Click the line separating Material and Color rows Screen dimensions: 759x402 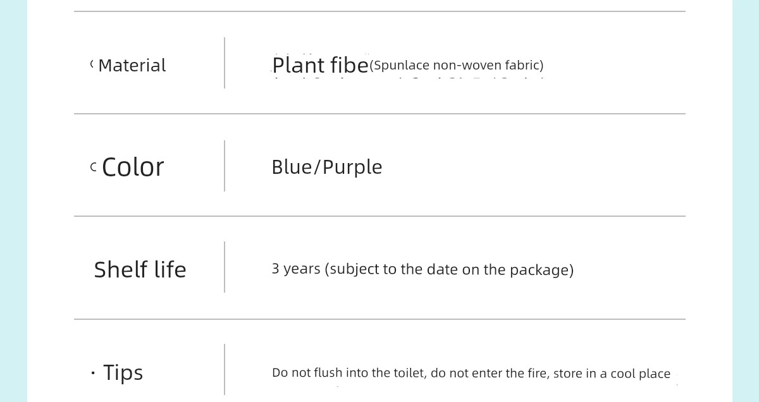click(379, 114)
